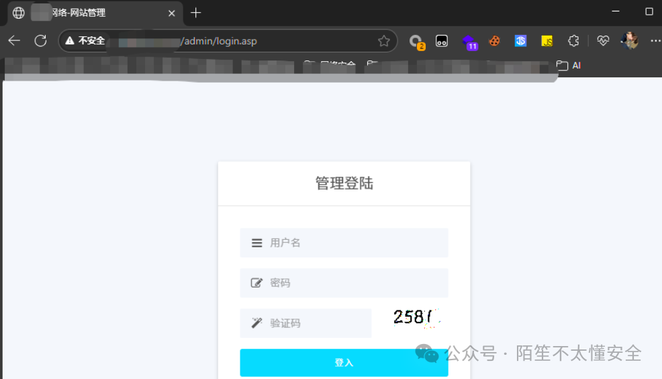
Task: Go back with the browser back arrow
Action: (x=14, y=40)
